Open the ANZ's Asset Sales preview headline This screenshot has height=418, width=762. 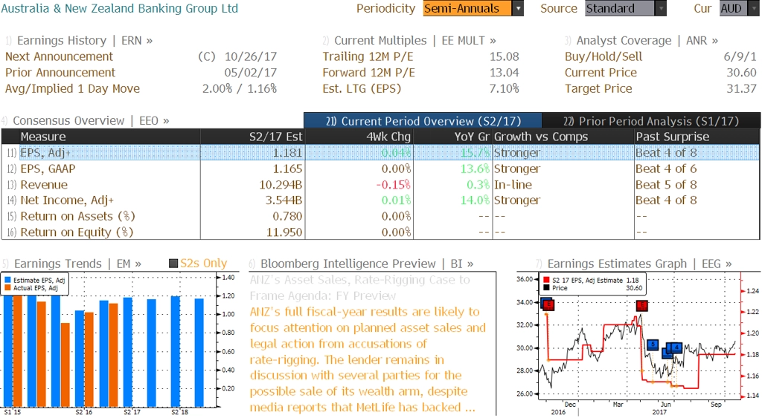[360, 287]
